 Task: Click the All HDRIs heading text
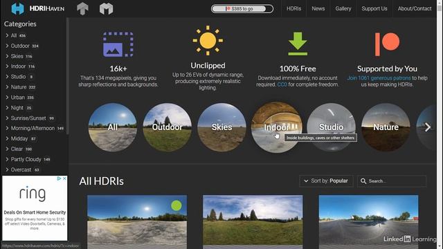tap(102, 181)
